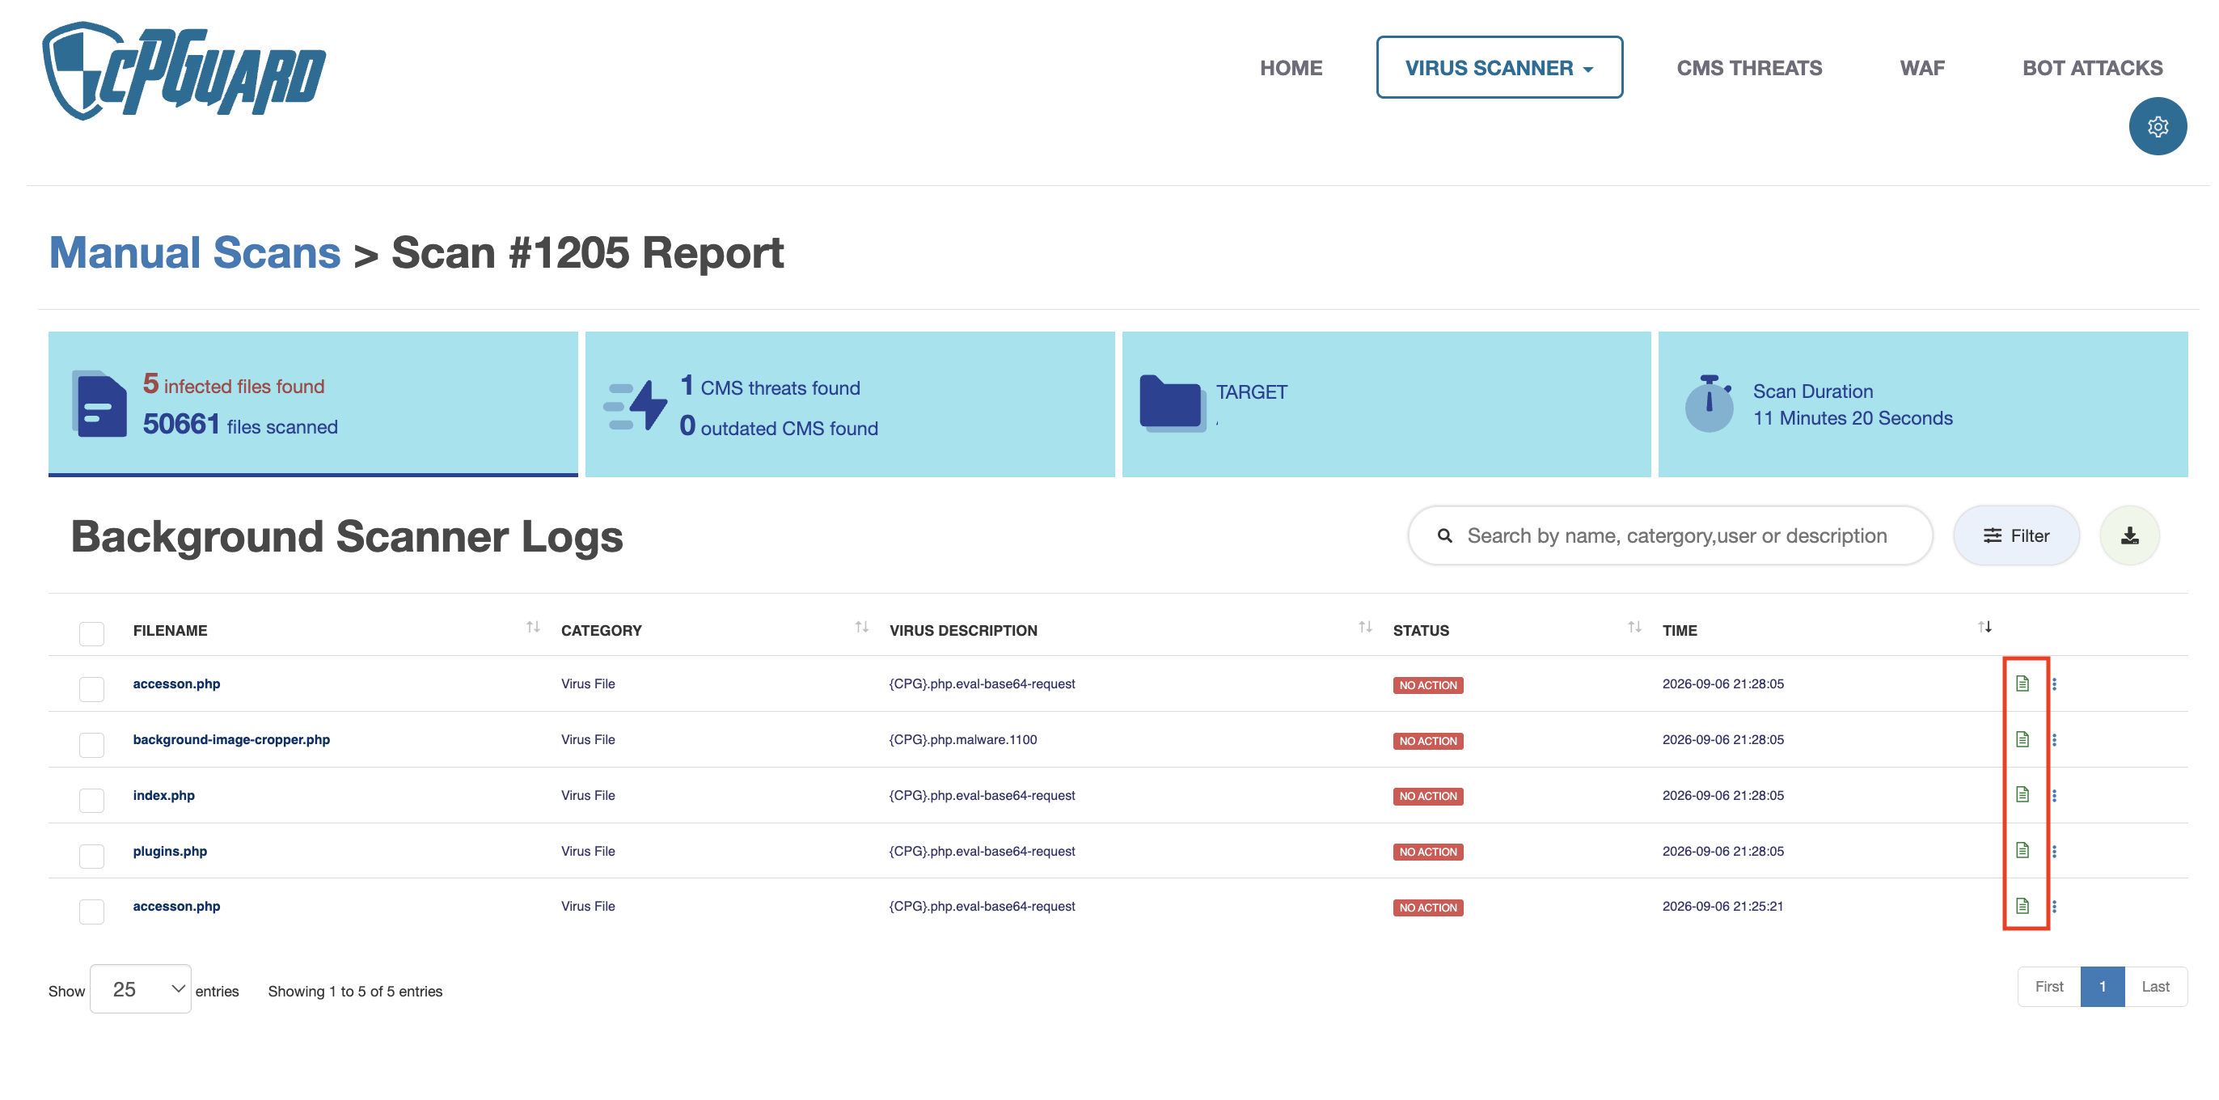The height and width of the screenshot is (1100, 2219).
Task: View file details icon for accesson.php at 21:25:21
Action: 2022,905
